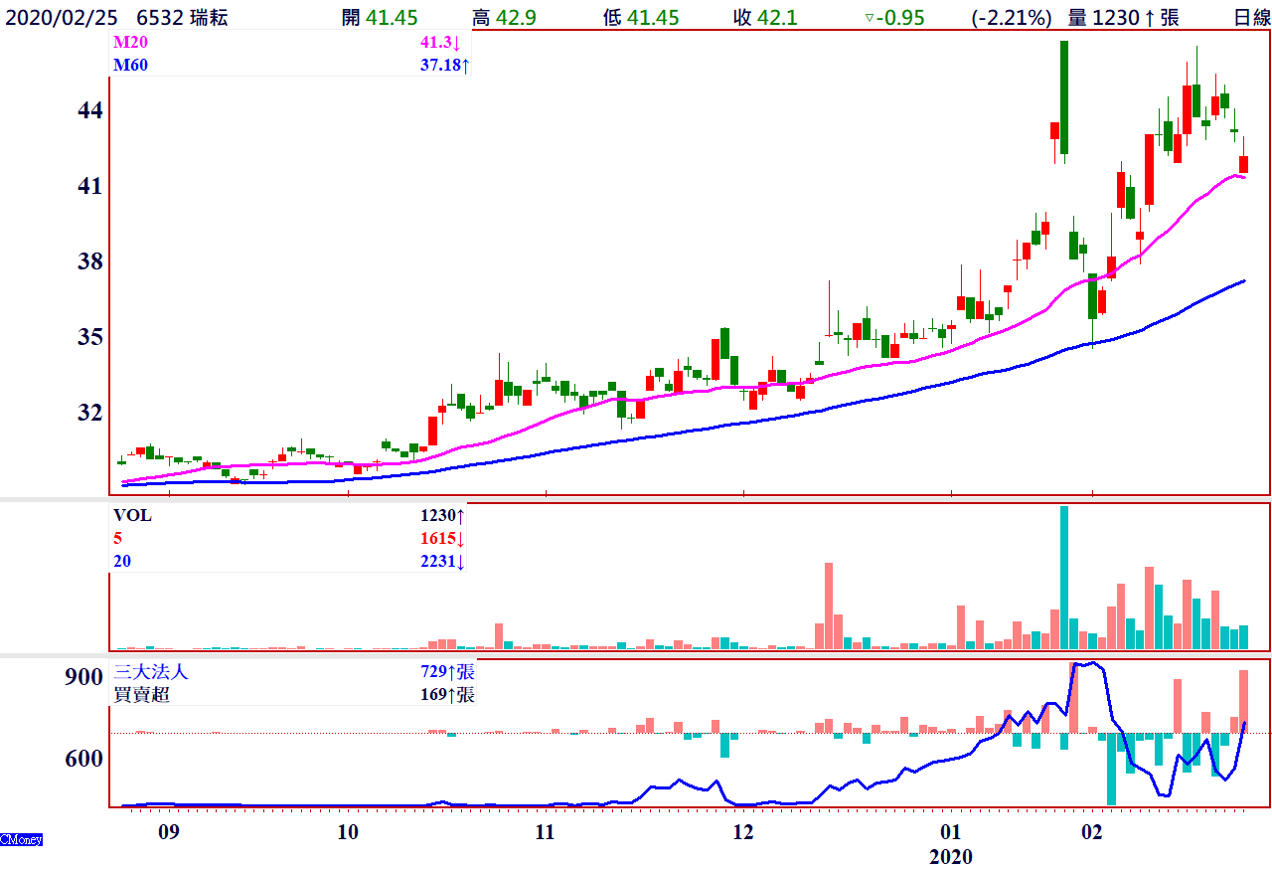Click the 11 month marker on time axis
Screen dimensions: 1272x869
544,832
